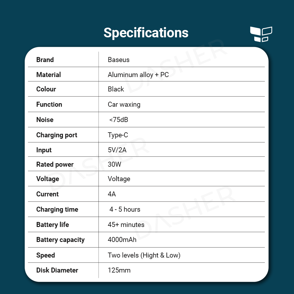Click the Type-C value
This screenshot has width=294, height=294.
click(118, 135)
